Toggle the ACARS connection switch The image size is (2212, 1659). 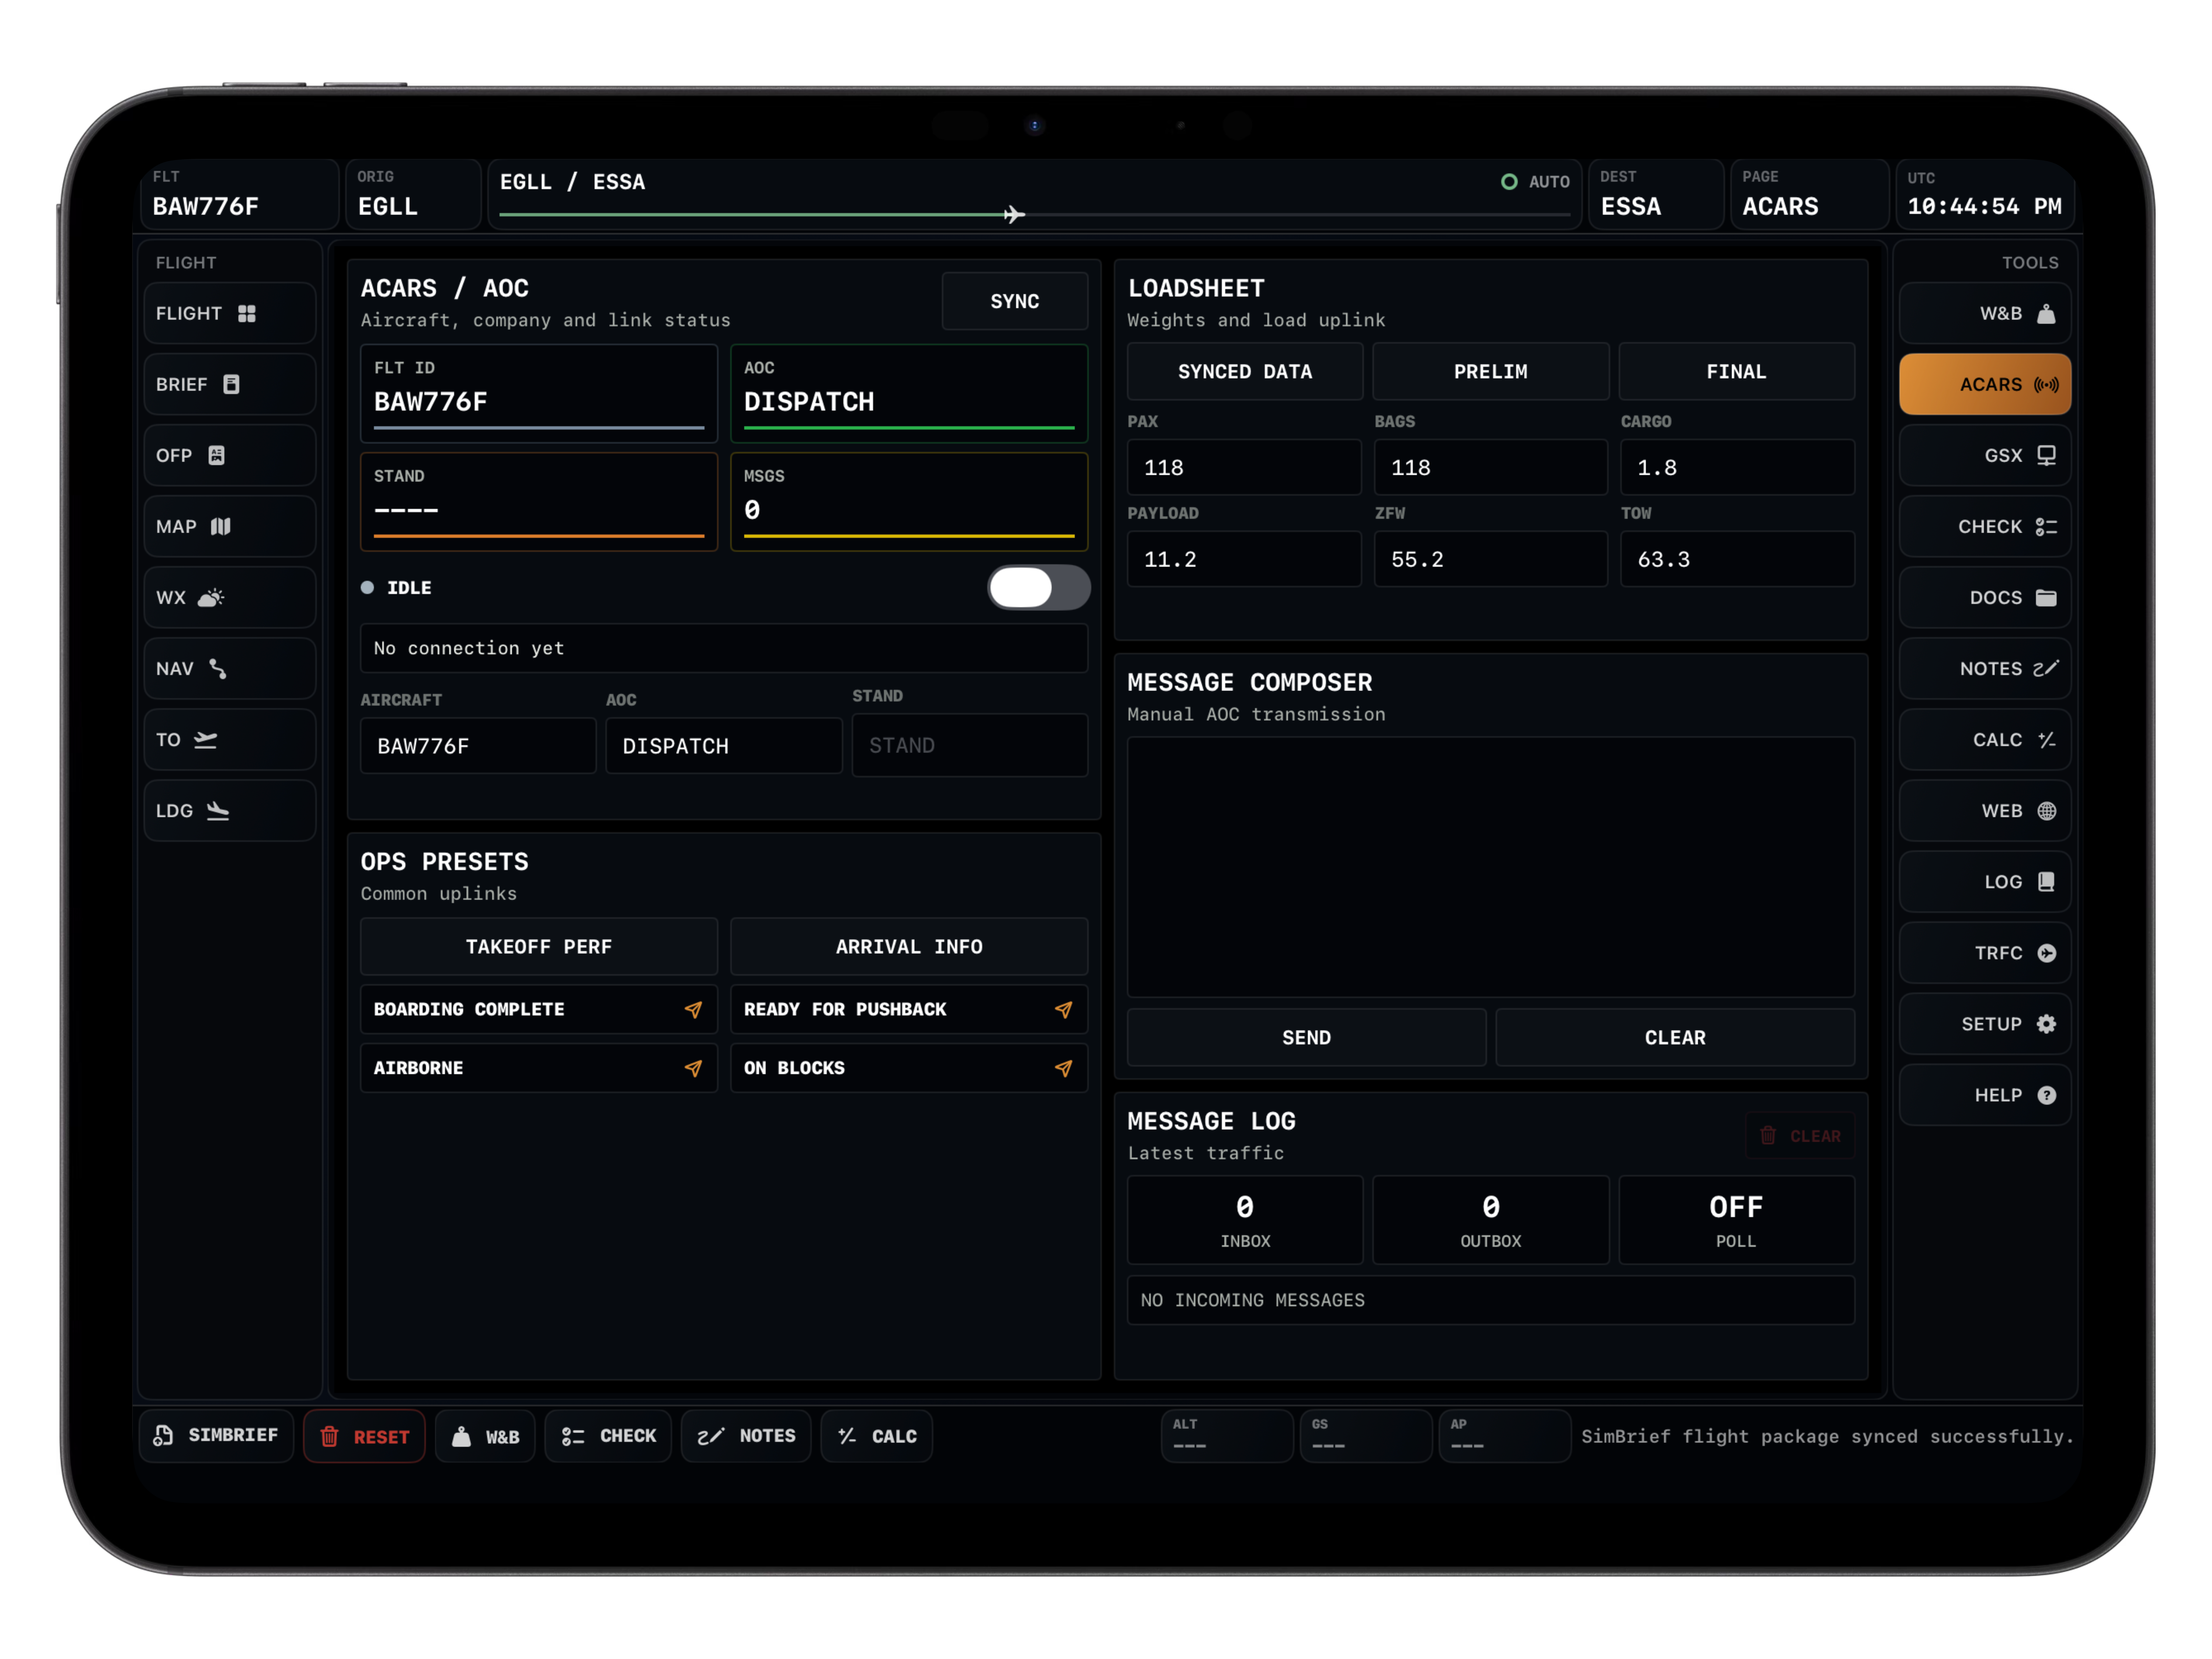pyautogui.click(x=1038, y=587)
